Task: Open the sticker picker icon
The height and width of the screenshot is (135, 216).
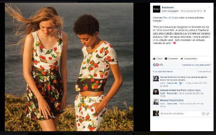Action: point(208,114)
